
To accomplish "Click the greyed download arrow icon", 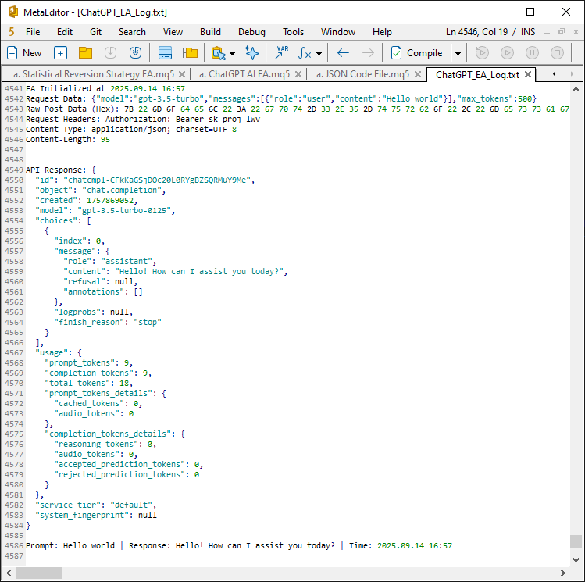I will tap(110, 53).
